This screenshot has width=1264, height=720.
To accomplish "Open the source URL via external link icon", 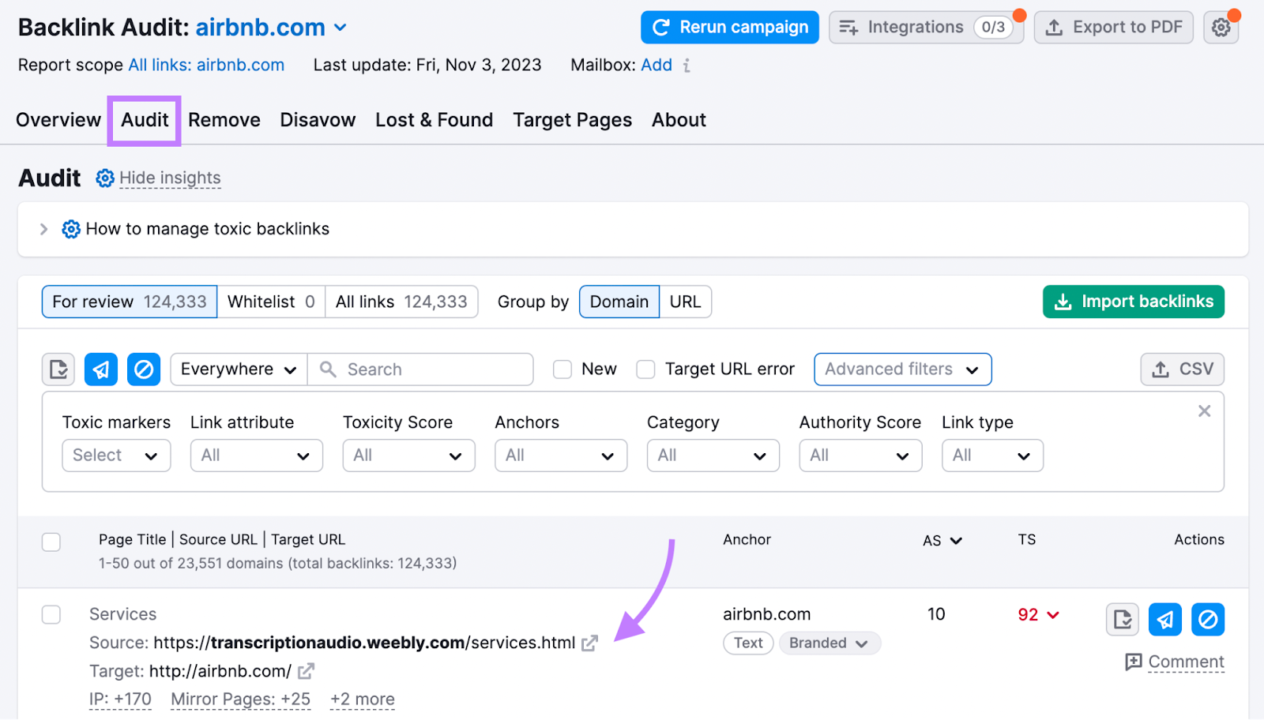I will click(589, 643).
